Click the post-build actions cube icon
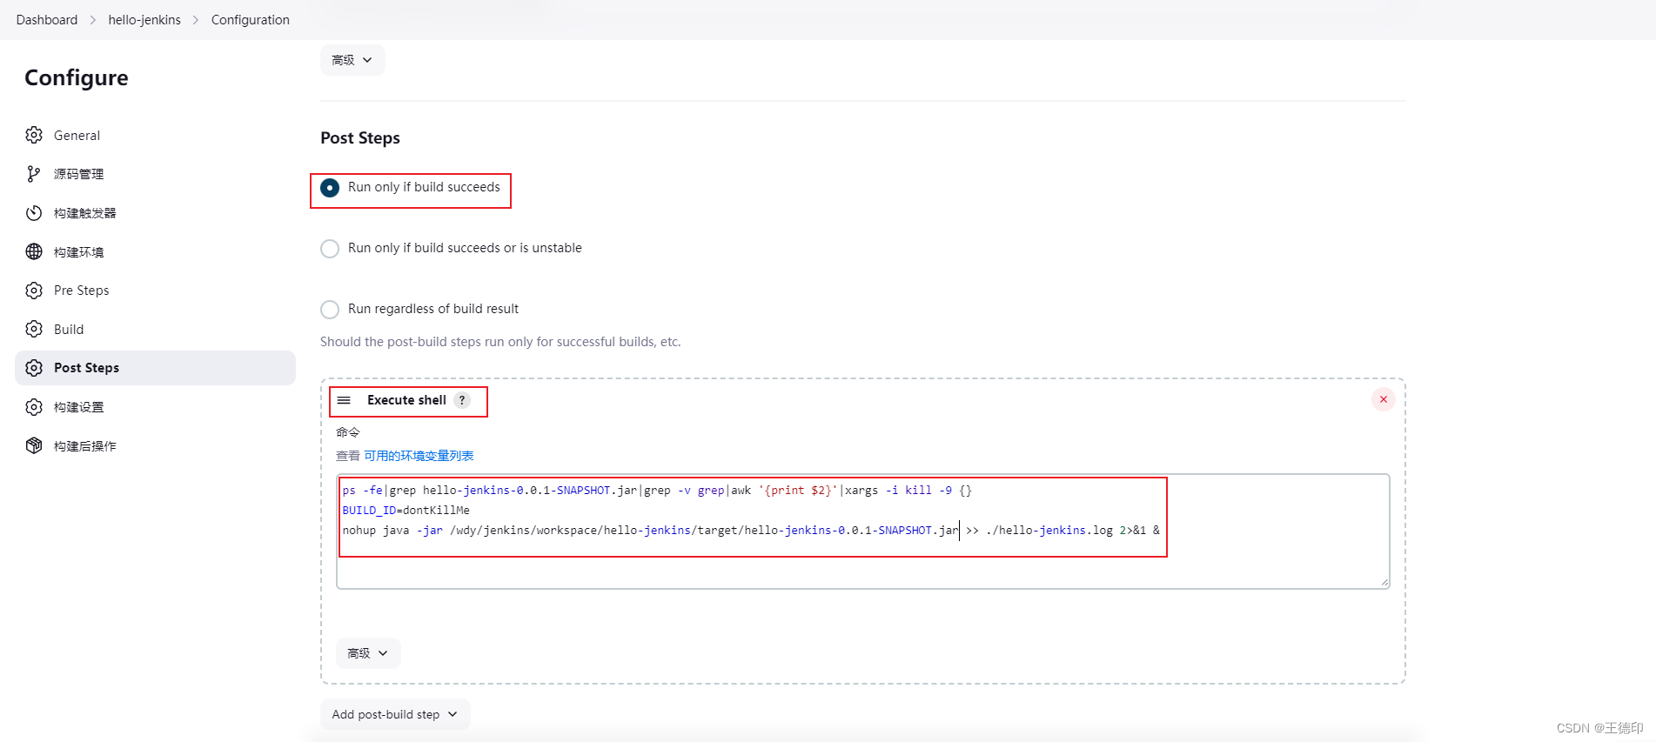The image size is (1656, 742). click(34, 445)
